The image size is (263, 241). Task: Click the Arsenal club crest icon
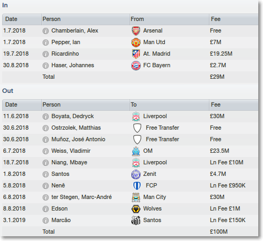point(136,31)
